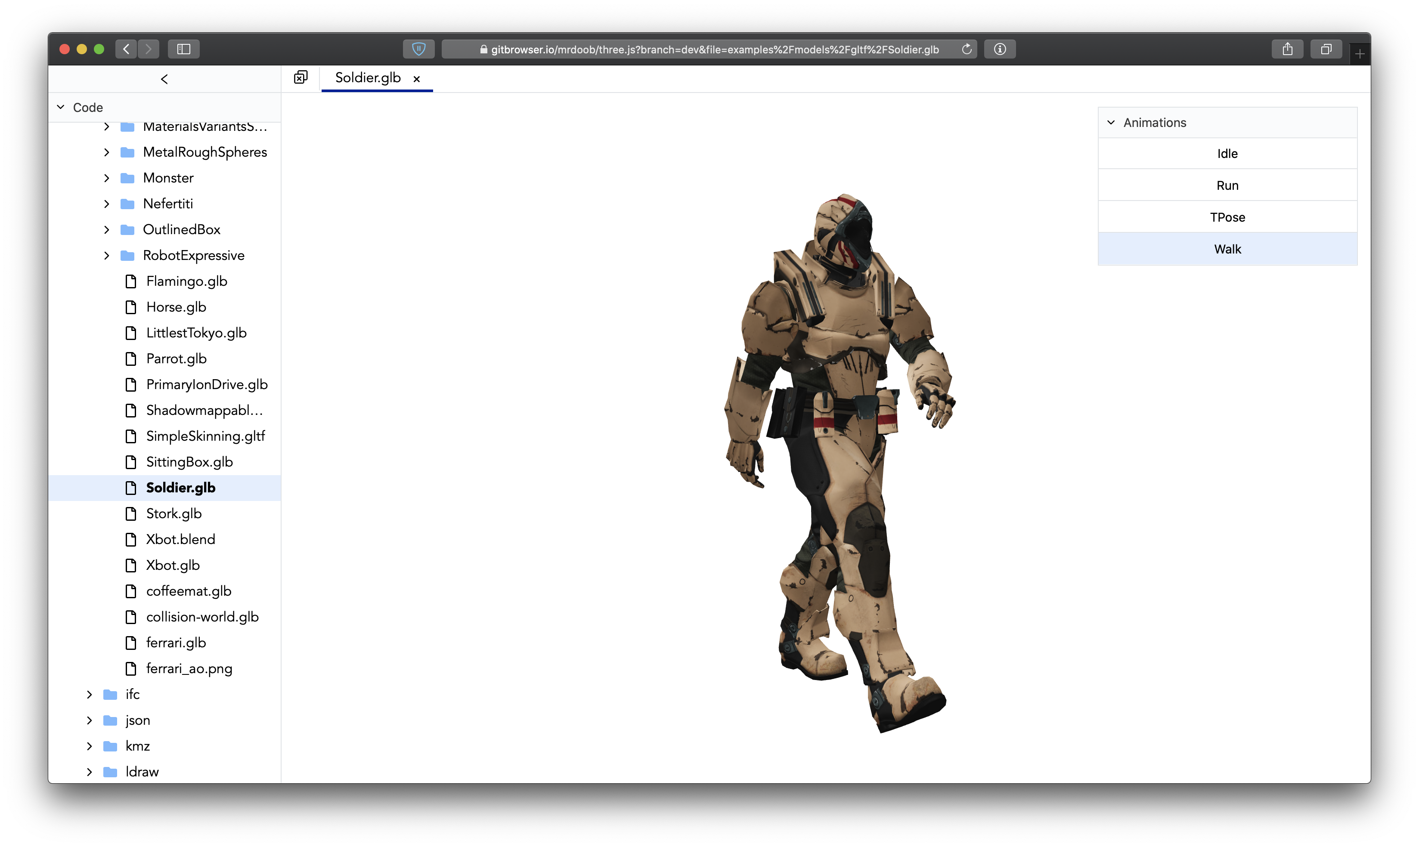This screenshot has width=1419, height=847.
Task: Play the Run animation
Action: pos(1227,185)
